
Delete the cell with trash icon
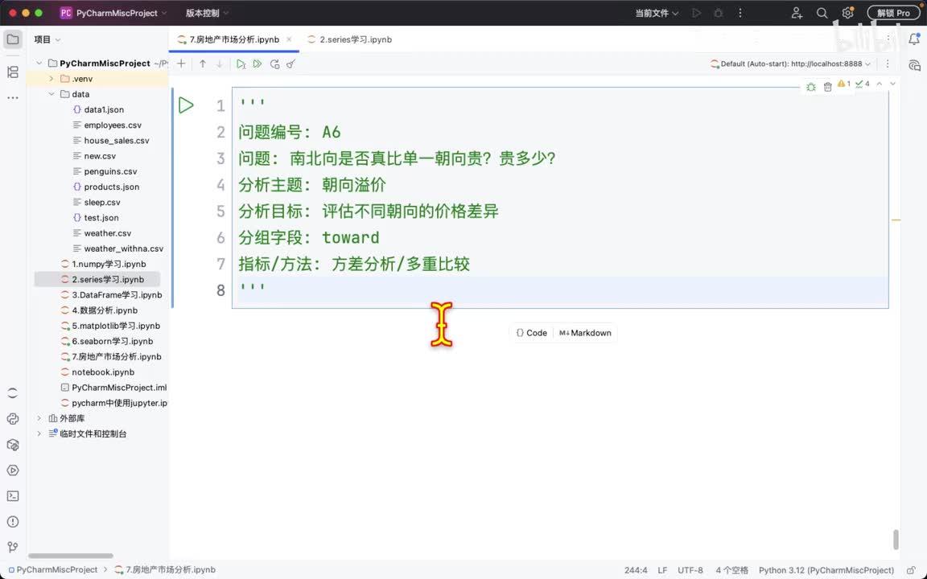point(828,87)
